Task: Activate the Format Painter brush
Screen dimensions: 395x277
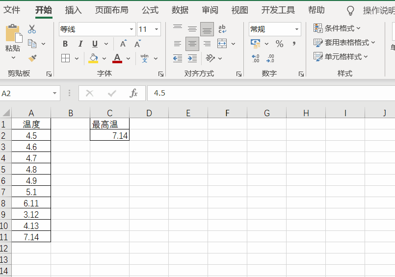Action: pos(32,58)
